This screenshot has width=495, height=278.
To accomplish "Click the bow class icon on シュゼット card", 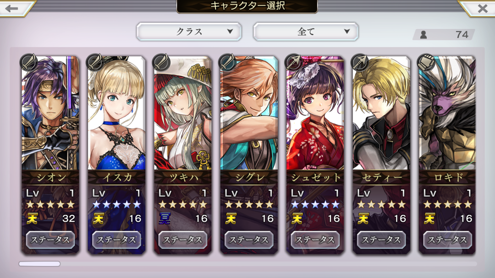I will (x=294, y=62).
